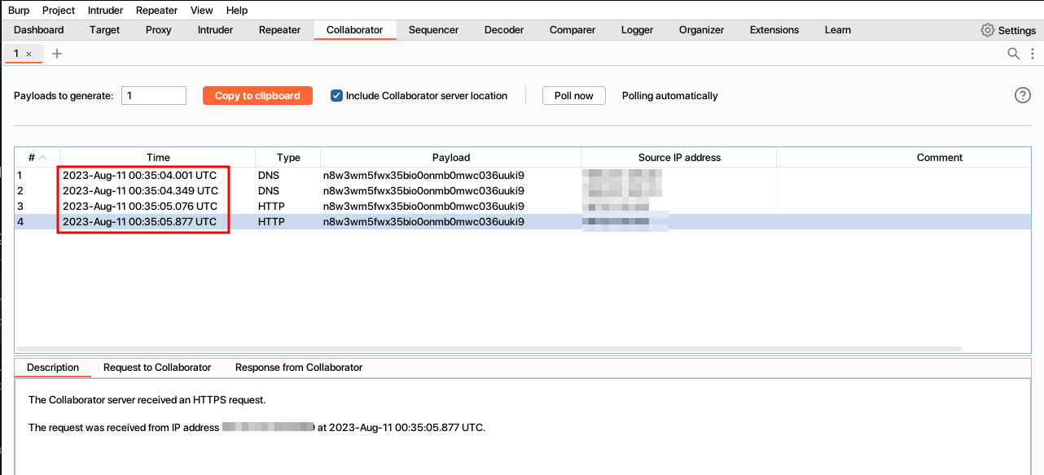The width and height of the screenshot is (1044, 475).
Task: Select interaction row 3 at 00:35:05.076
Action: point(523,206)
